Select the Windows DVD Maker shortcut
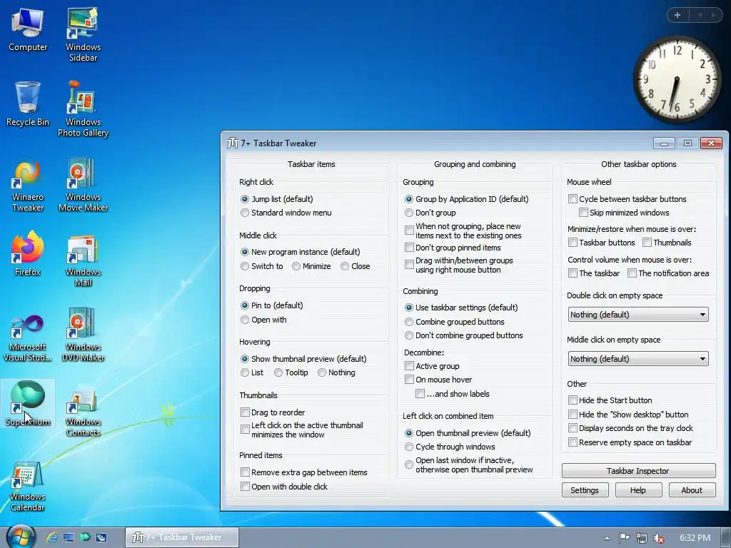This screenshot has height=548, width=731. coord(83,335)
